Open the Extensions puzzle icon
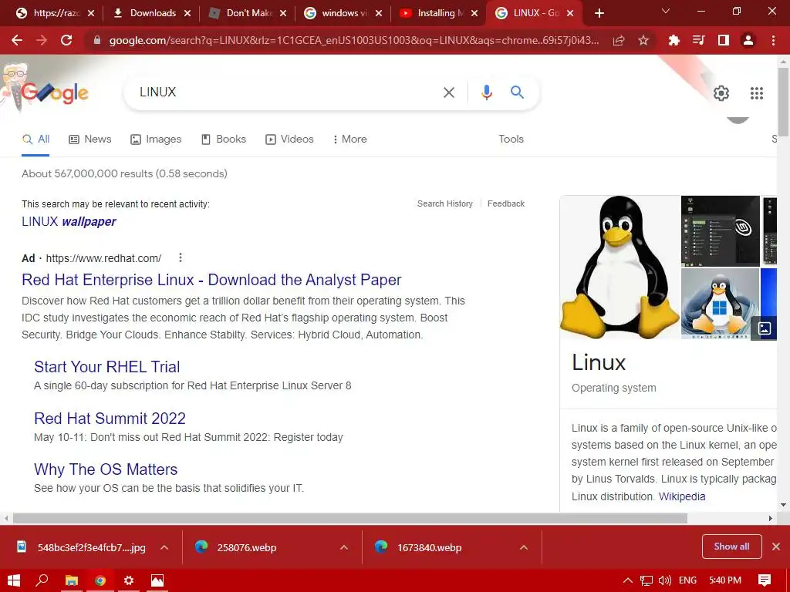This screenshot has width=790, height=592. click(674, 40)
